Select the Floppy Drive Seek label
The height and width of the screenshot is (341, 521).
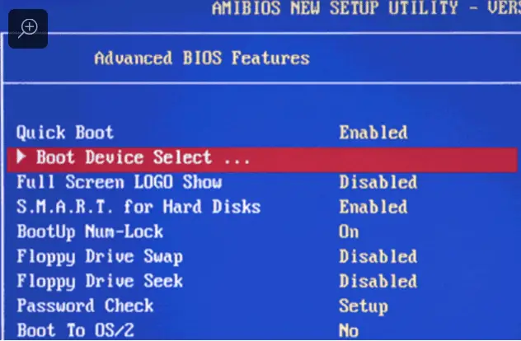(100, 282)
